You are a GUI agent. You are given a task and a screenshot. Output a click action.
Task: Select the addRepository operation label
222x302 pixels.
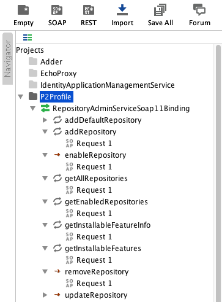coord(91,131)
